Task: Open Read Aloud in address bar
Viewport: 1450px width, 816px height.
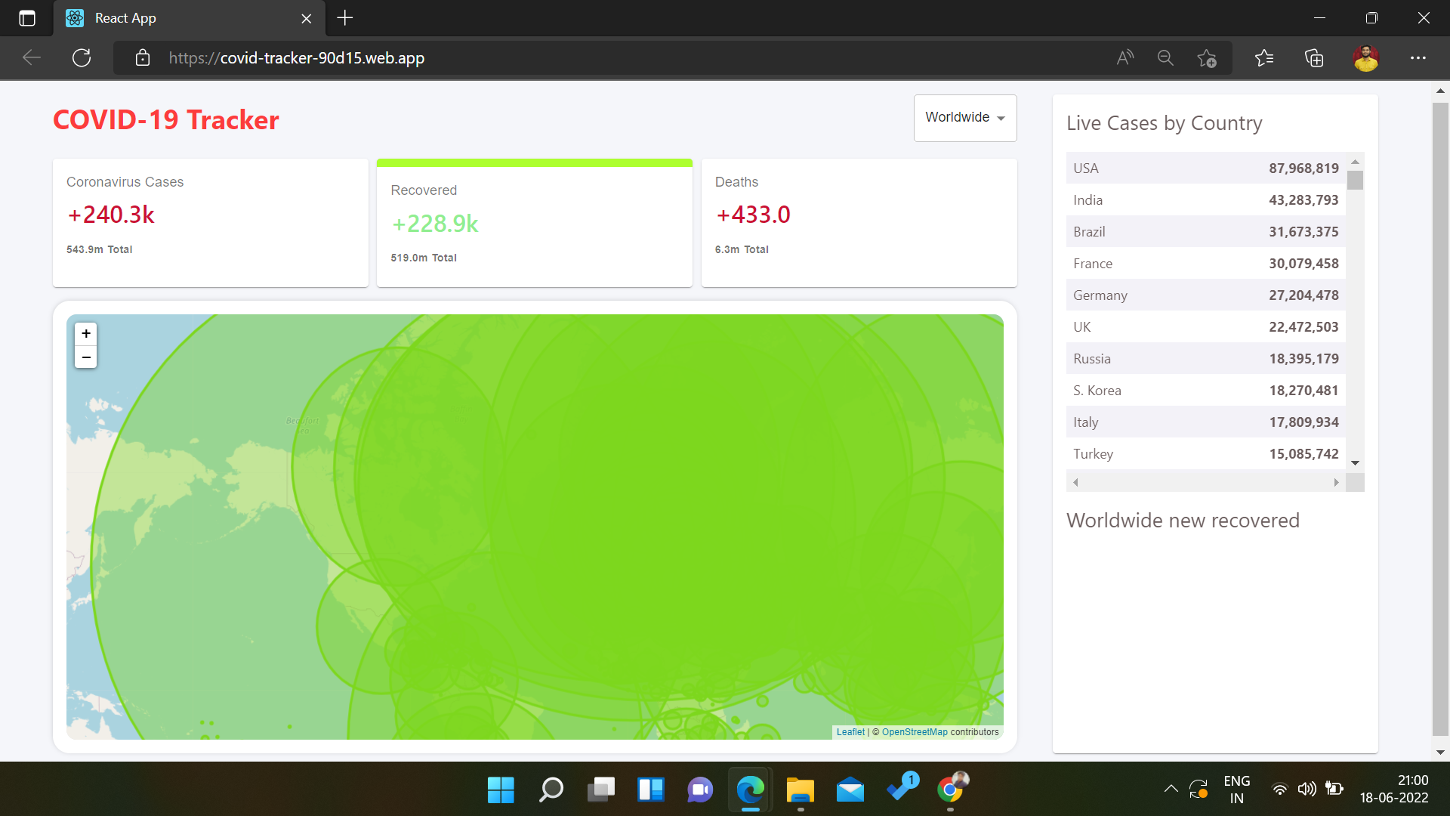Action: tap(1125, 58)
